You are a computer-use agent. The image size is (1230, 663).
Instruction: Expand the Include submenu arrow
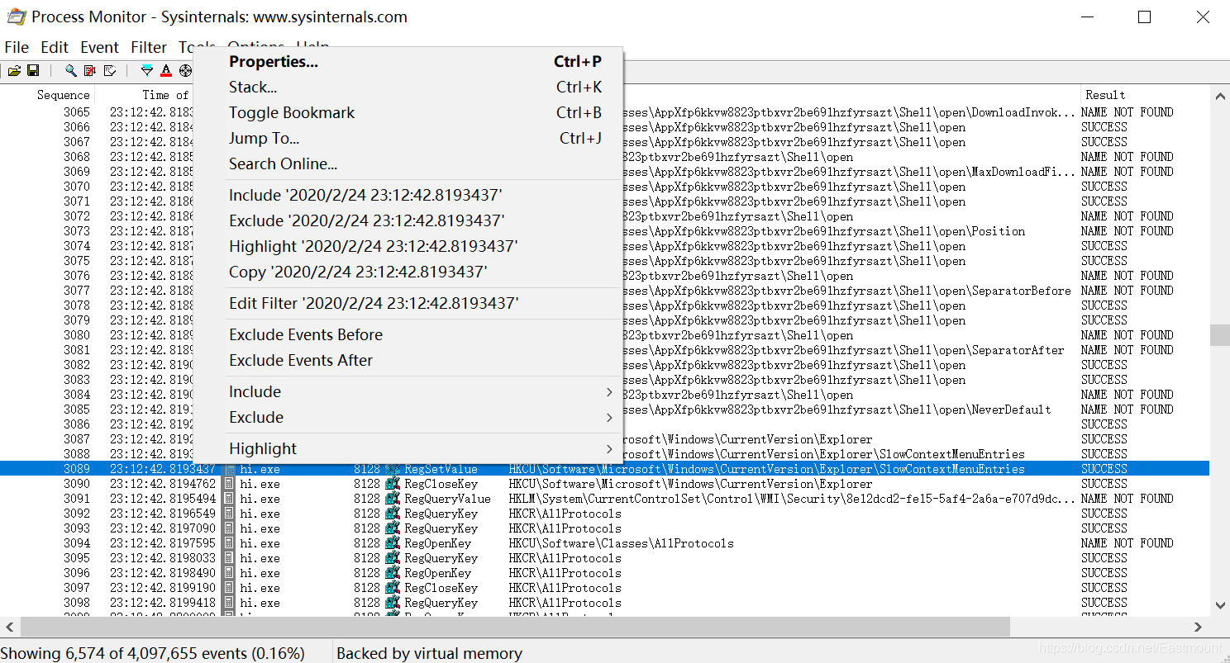[608, 392]
